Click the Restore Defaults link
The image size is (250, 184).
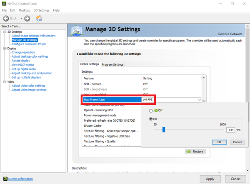pos(230,34)
